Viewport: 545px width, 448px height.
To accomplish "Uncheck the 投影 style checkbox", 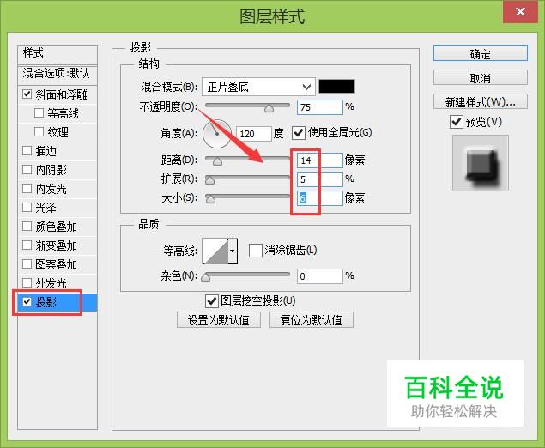I will click(x=27, y=301).
